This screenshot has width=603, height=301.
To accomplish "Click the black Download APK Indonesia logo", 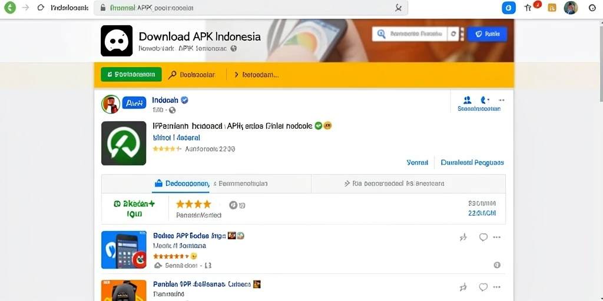I will [117, 41].
